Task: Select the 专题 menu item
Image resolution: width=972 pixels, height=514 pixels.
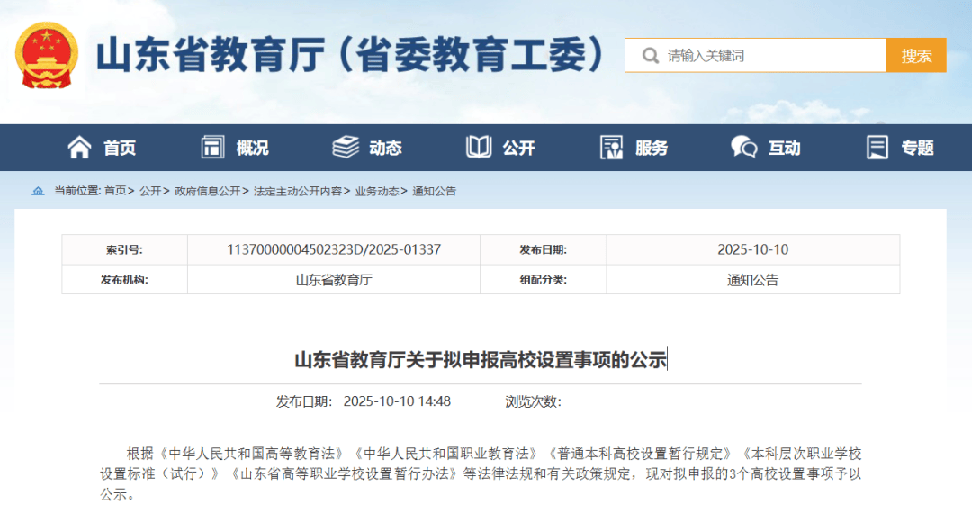Action: click(x=917, y=149)
